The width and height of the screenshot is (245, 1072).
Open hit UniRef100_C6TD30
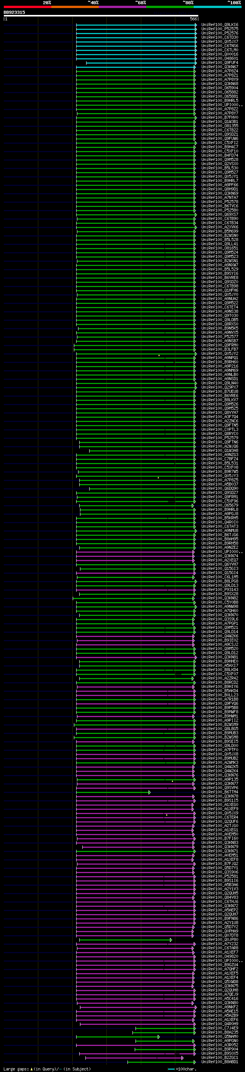220,38
